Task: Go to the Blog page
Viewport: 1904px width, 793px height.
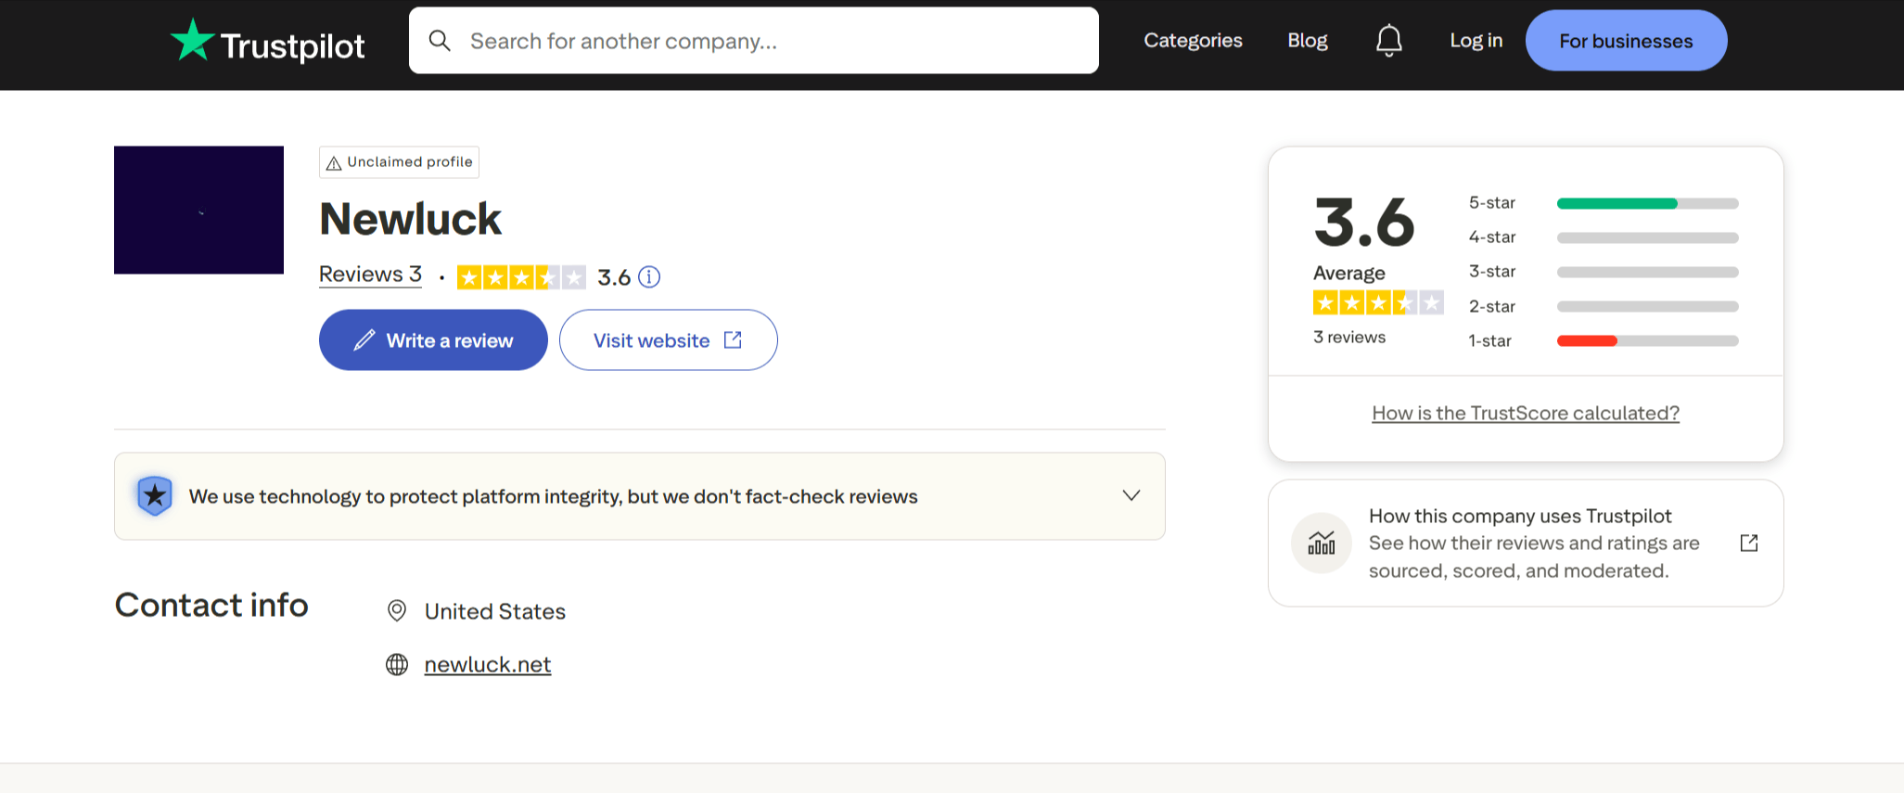Action: [1307, 41]
